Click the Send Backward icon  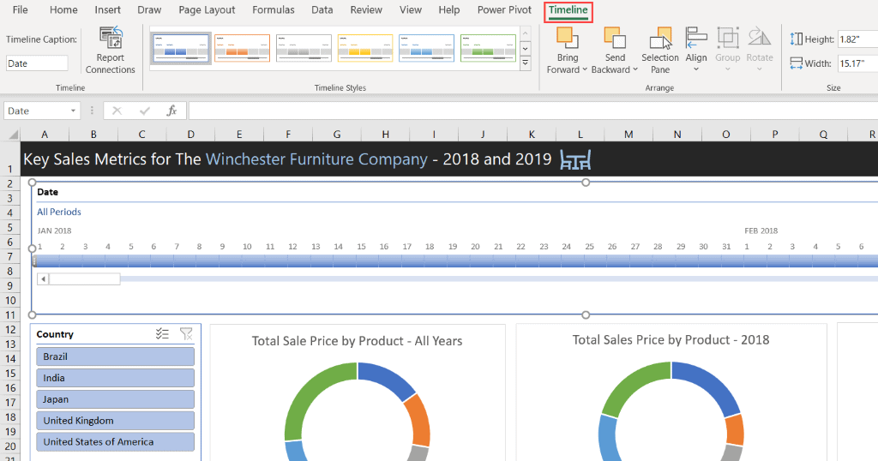(615, 39)
